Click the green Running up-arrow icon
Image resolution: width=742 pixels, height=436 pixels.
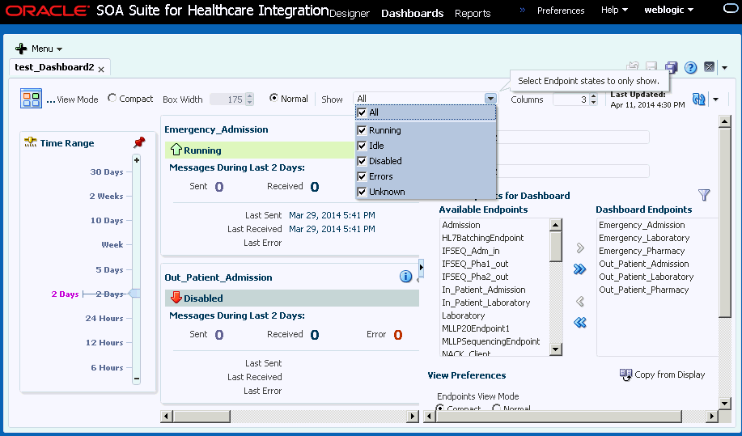pos(176,150)
